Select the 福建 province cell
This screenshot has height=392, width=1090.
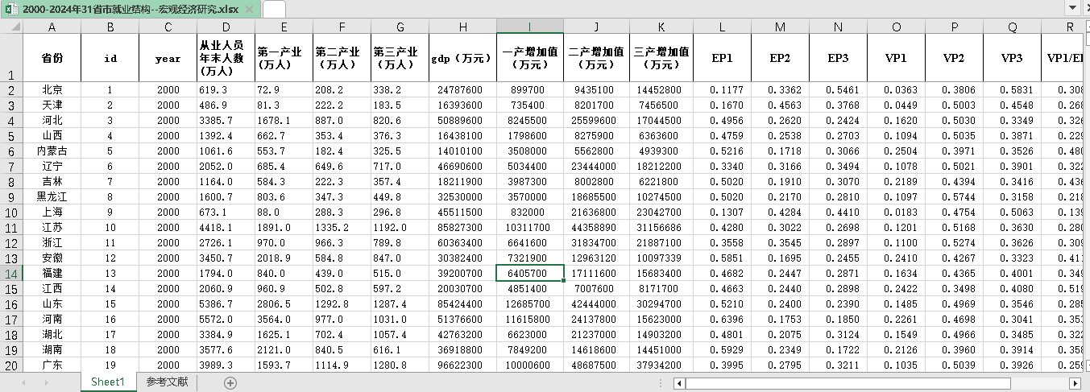pos(52,274)
